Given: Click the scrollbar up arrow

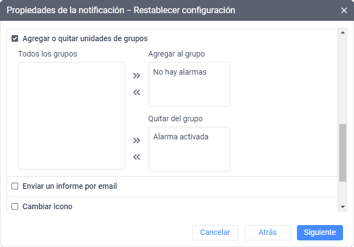Looking at the screenshot, I should click(x=343, y=33).
